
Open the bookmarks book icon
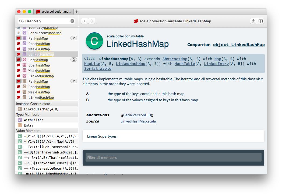click(x=260, y=21)
